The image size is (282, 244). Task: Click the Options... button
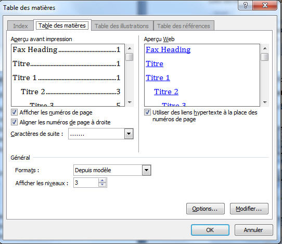206,209
